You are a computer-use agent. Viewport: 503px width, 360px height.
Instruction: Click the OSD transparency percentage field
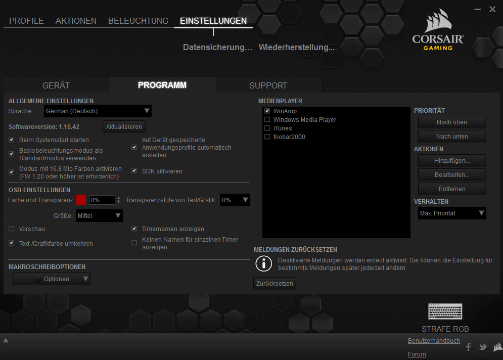(102, 200)
